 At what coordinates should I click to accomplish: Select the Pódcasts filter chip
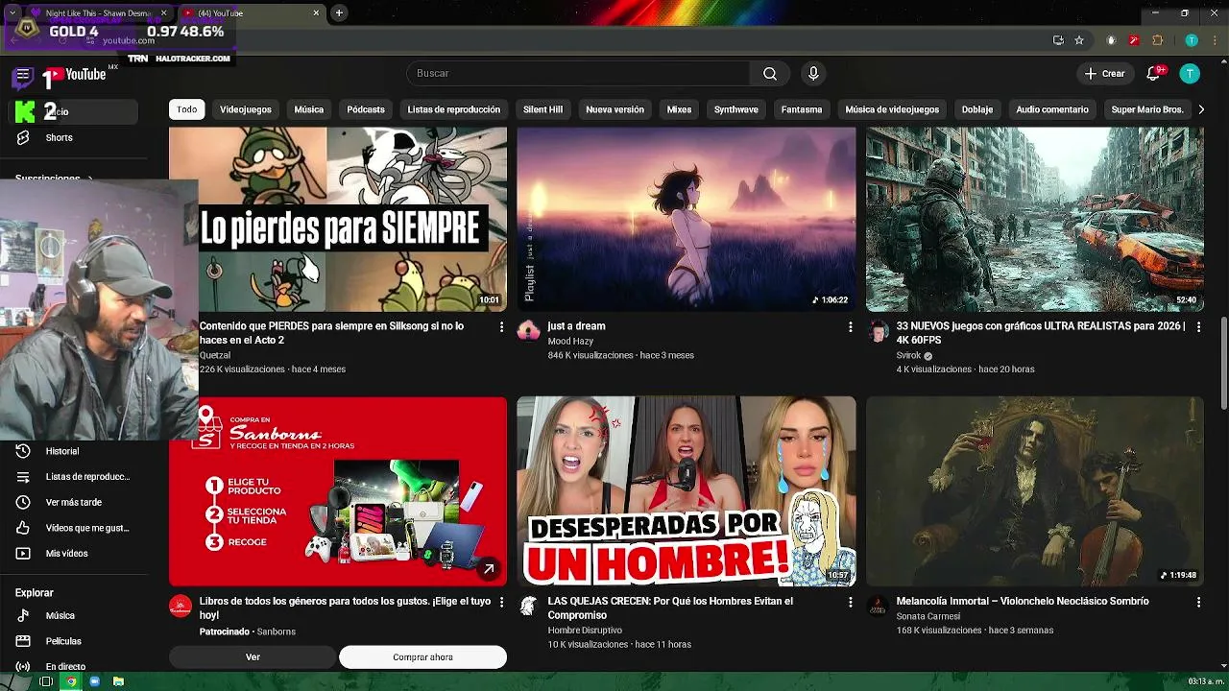[366, 109]
